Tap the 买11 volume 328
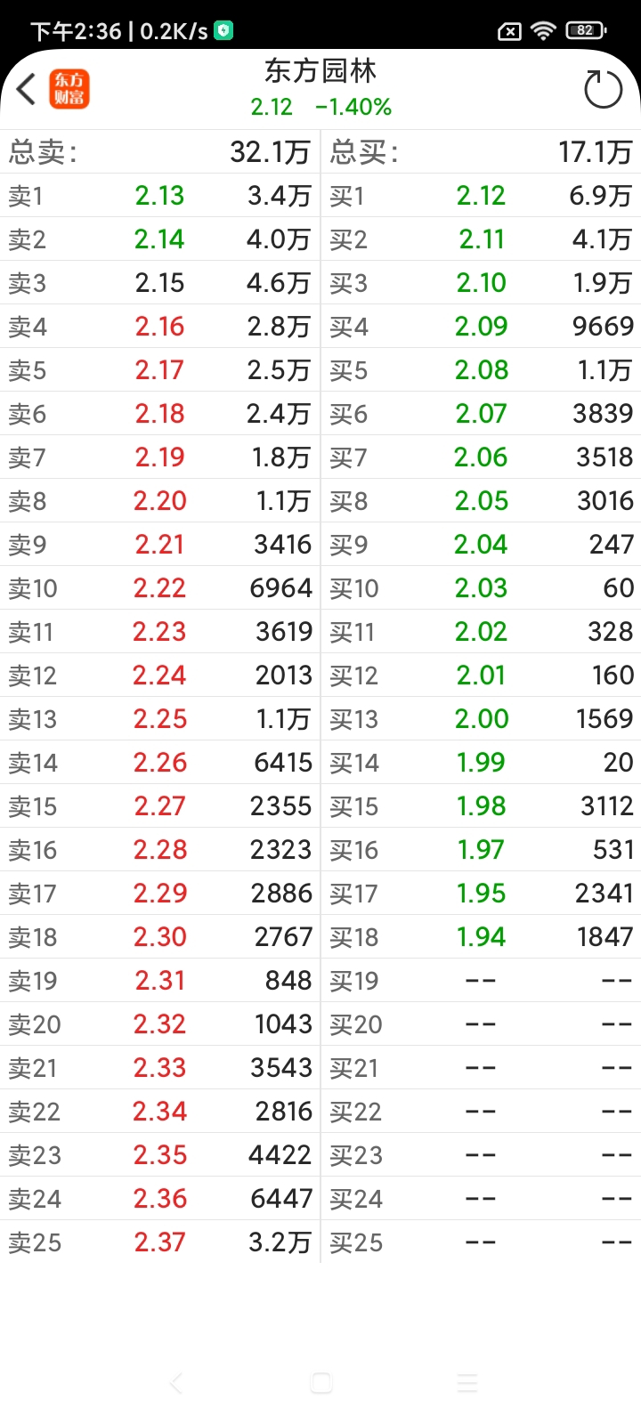This screenshot has height=1424, width=641. pos(611,632)
